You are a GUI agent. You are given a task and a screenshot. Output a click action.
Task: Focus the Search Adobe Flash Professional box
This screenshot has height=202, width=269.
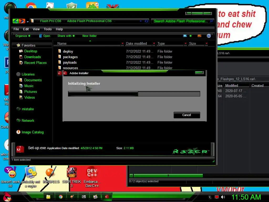click(x=180, y=21)
